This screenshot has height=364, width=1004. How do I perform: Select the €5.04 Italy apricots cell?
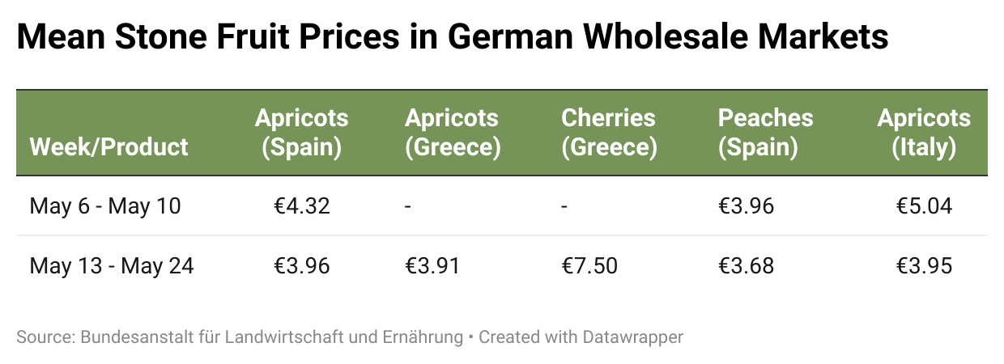click(x=924, y=206)
